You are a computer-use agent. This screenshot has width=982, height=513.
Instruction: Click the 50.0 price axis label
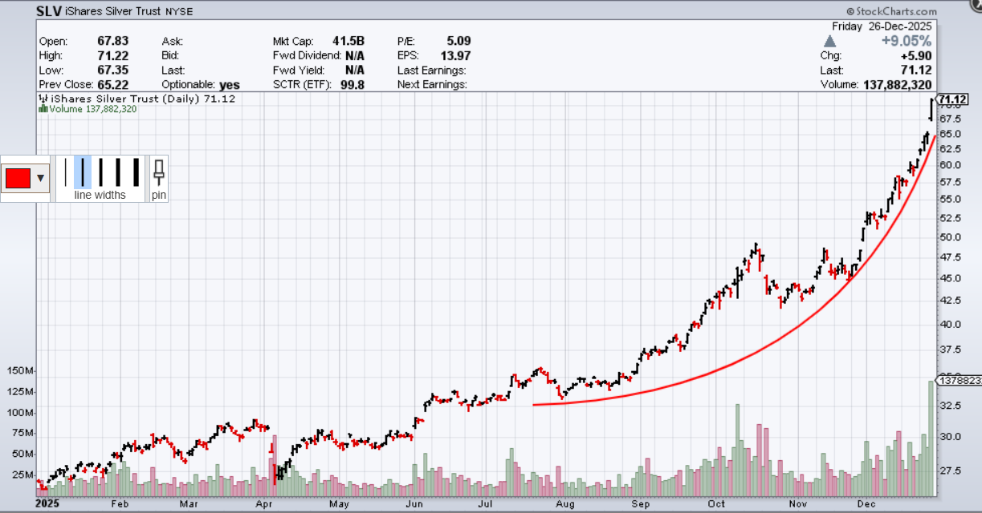[x=950, y=237]
